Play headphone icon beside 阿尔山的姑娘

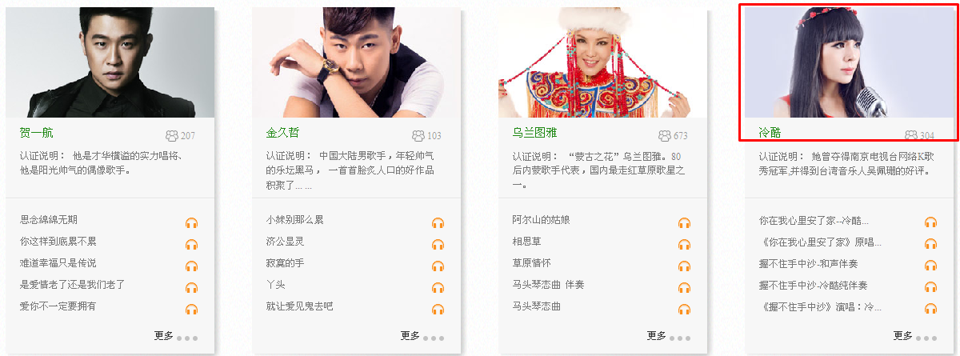coord(684,223)
